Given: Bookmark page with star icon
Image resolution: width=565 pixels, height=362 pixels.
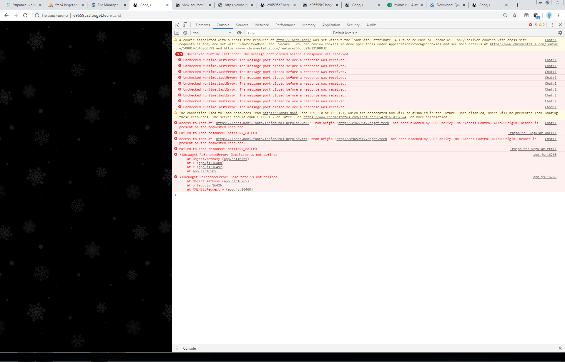Looking at the screenshot, I should click(x=515, y=15).
